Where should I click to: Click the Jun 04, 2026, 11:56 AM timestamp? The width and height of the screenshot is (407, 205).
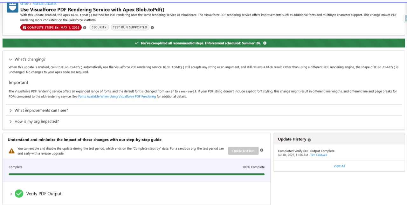[x=293, y=155]
